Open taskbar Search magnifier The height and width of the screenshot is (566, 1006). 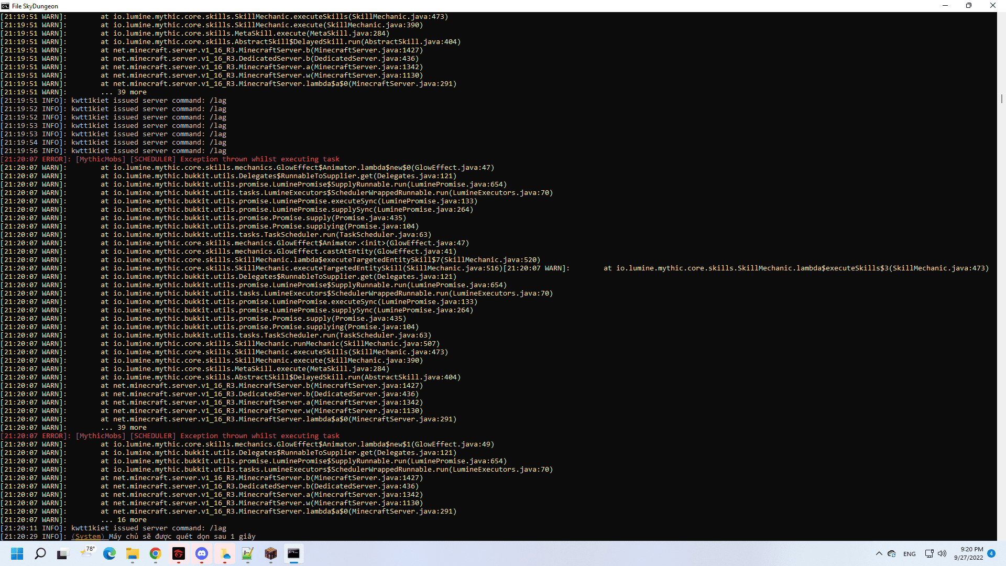pyautogui.click(x=40, y=553)
